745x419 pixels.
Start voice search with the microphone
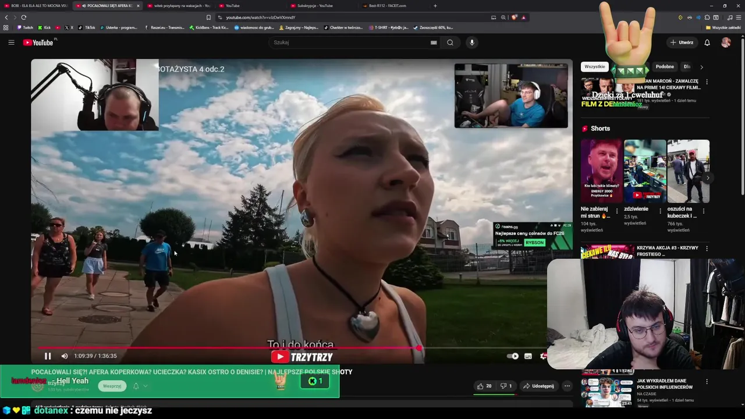point(472,42)
